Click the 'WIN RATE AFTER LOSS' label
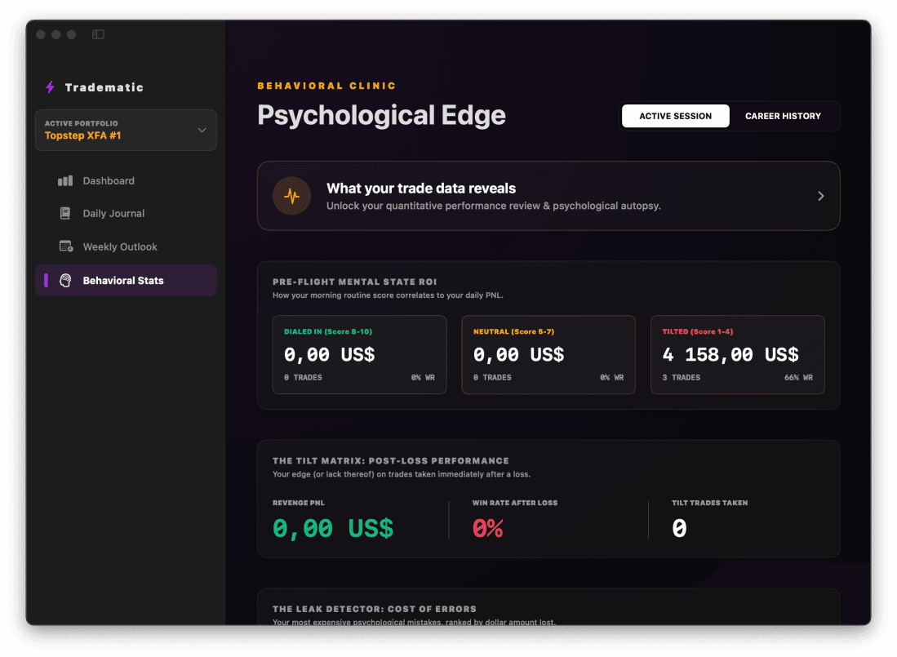The image size is (897, 657). (x=515, y=503)
